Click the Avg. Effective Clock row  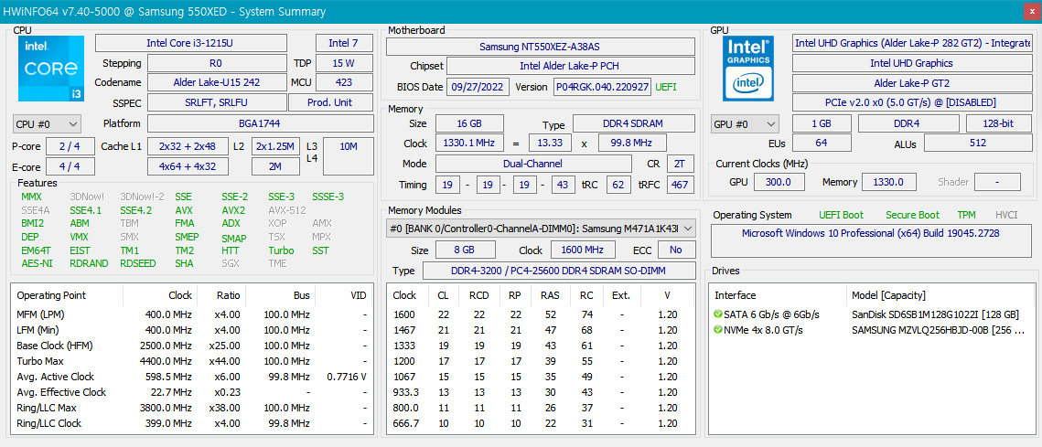(192, 392)
